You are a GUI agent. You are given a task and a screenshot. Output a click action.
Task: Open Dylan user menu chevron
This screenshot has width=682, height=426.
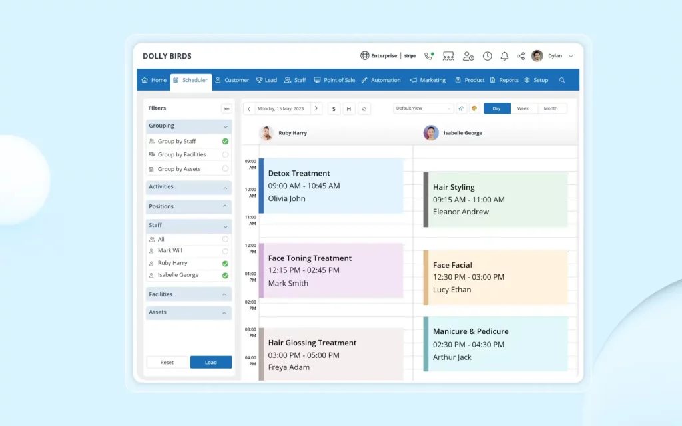click(x=571, y=56)
